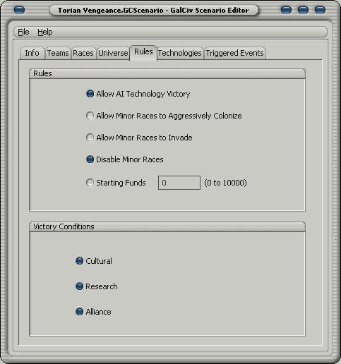Click the Starting Funds amount field
This screenshot has height=364, width=341.
point(179,183)
